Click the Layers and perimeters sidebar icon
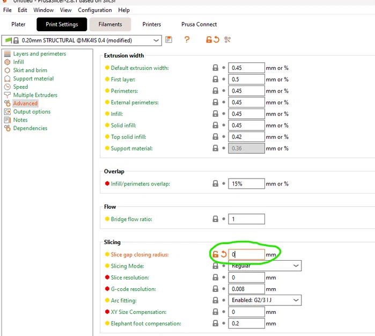This screenshot has height=336, width=375. click(x=8, y=54)
